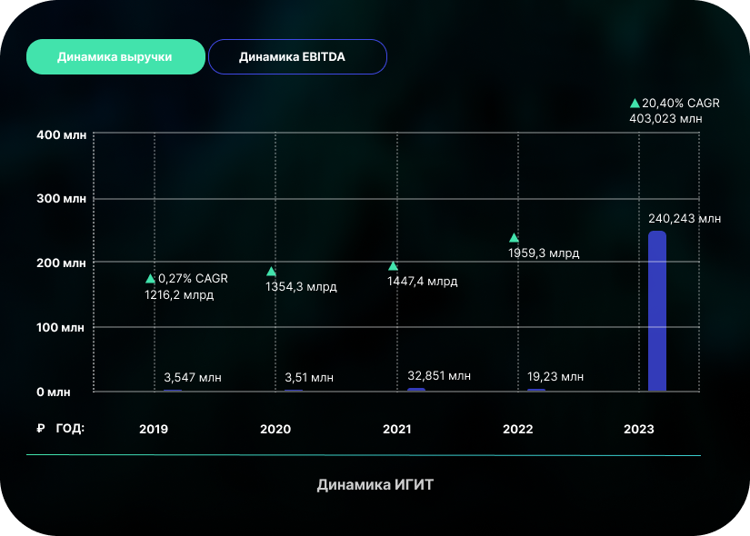Click the green triangle above 1354,3 млрд
750x536 pixels.
click(x=271, y=271)
